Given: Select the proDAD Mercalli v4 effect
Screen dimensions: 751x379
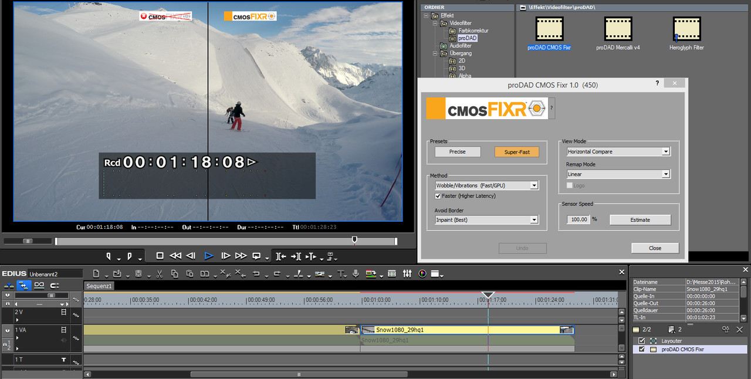Looking at the screenshot, I should 618,28.
